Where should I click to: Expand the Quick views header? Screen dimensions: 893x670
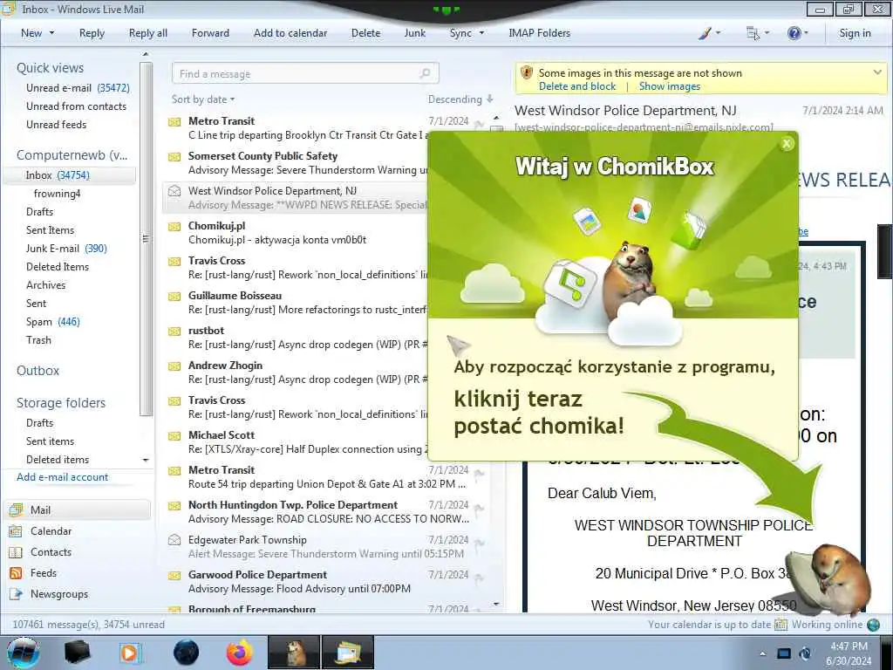(50, 68)
